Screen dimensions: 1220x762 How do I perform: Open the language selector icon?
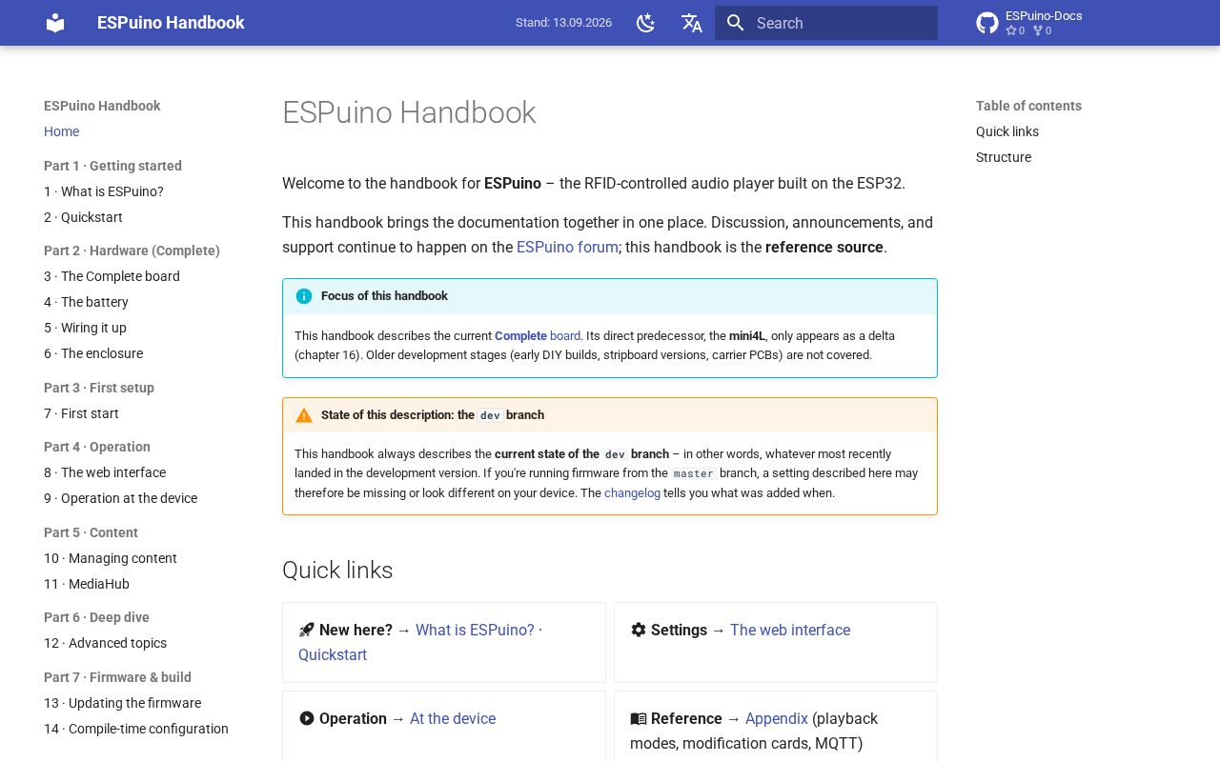(692, 23)
